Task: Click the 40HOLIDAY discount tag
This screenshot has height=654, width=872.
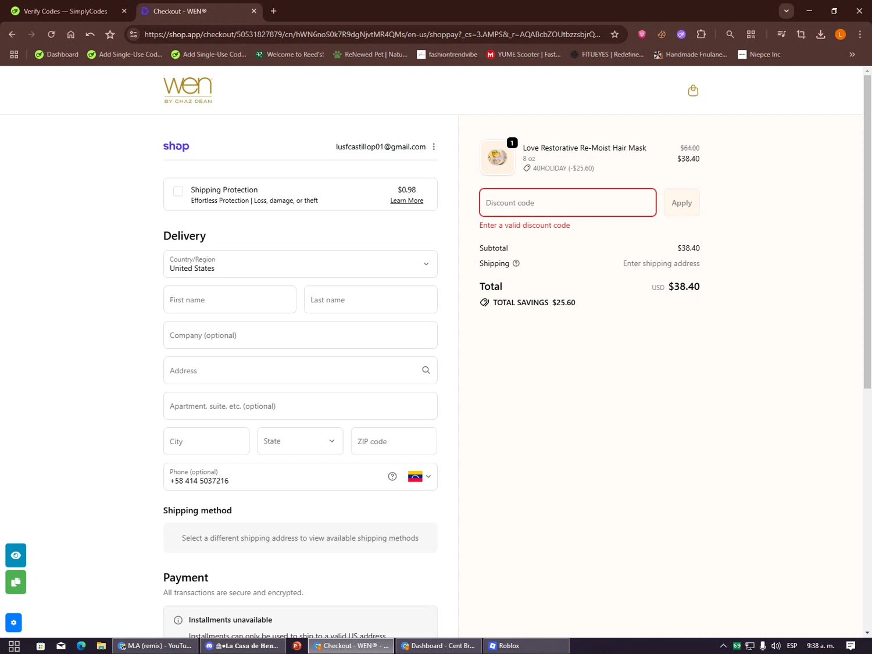Action: pyautogui.click(x=558, y=169)
